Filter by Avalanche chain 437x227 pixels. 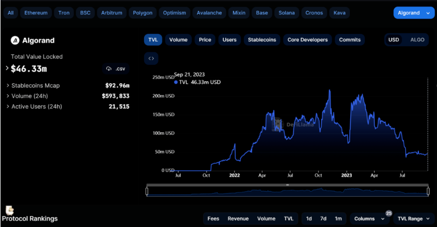coord(209,13)
